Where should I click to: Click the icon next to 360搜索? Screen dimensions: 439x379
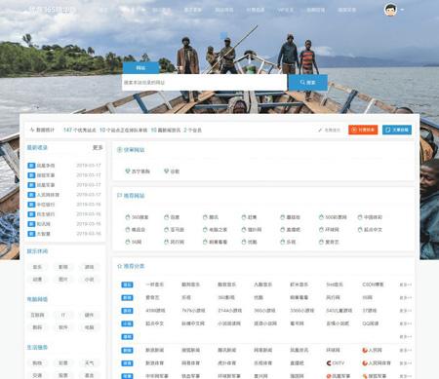click(128, 217)
